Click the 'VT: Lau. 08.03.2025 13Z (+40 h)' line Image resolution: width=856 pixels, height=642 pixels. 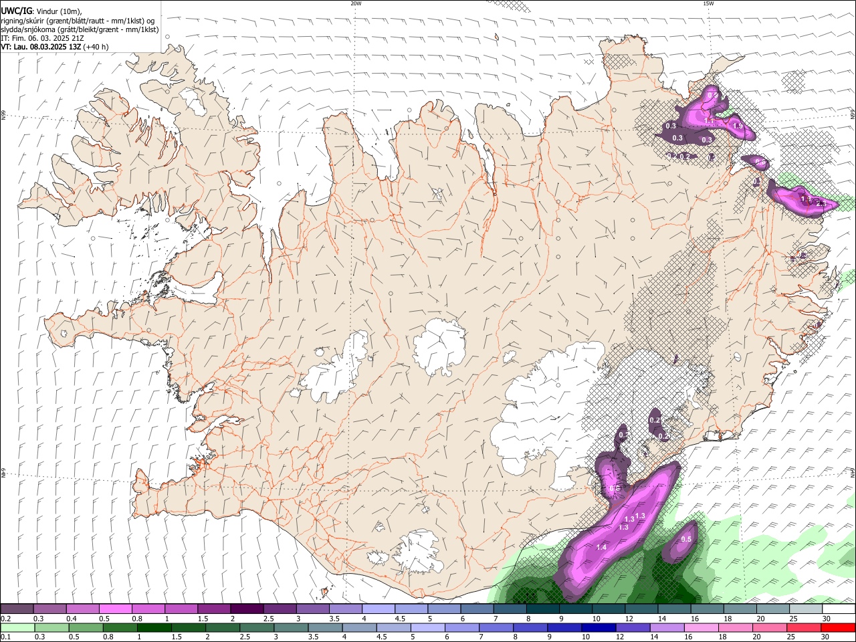(x=55, y=47)
